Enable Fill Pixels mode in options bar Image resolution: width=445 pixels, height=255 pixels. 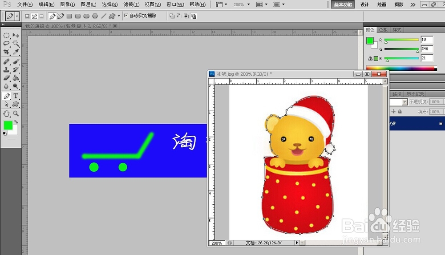[41, 16]
